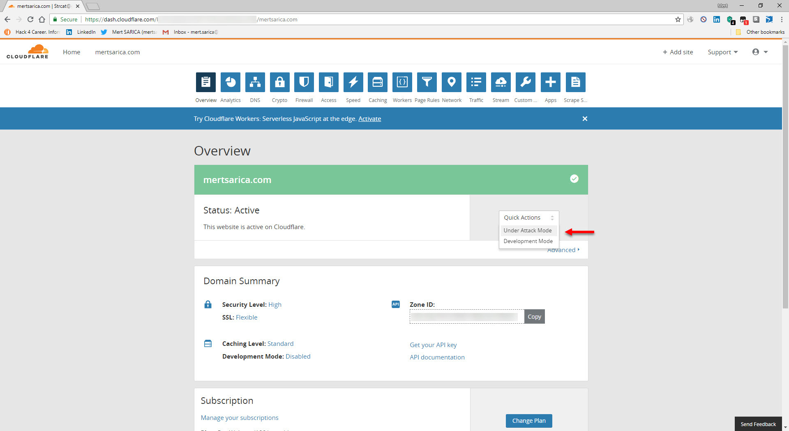789x431 pixels.
Task: Click the Activate Workers link
Action: click(369, 119)
